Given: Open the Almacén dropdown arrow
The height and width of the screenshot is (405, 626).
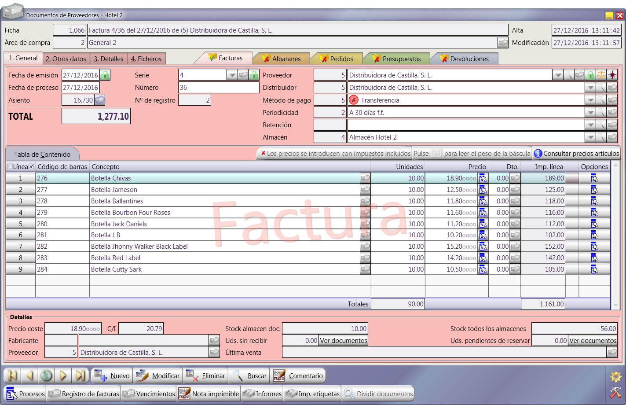Looking at the screenshot, I should (x=590, y=137).
